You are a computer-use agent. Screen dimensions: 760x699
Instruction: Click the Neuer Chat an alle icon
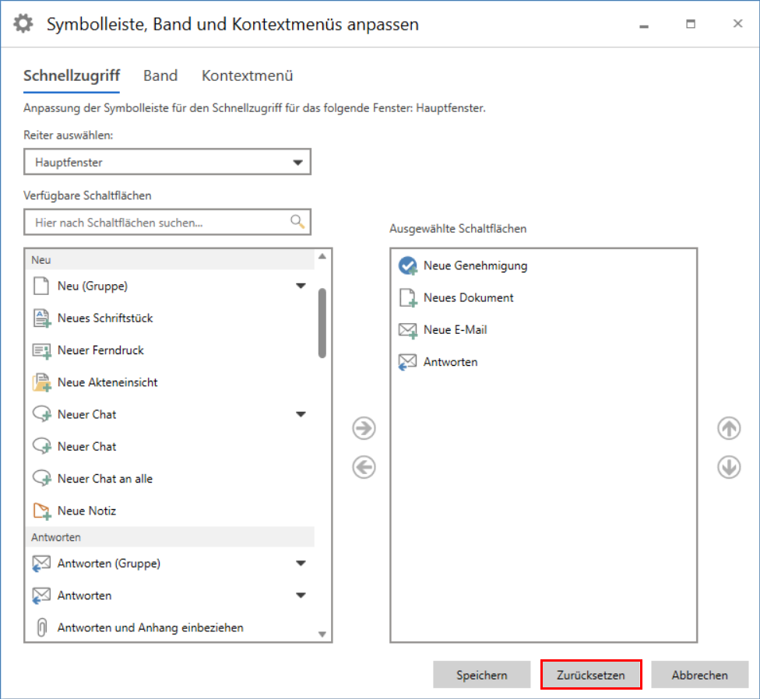pyautogui.click(x=41, y=479)
